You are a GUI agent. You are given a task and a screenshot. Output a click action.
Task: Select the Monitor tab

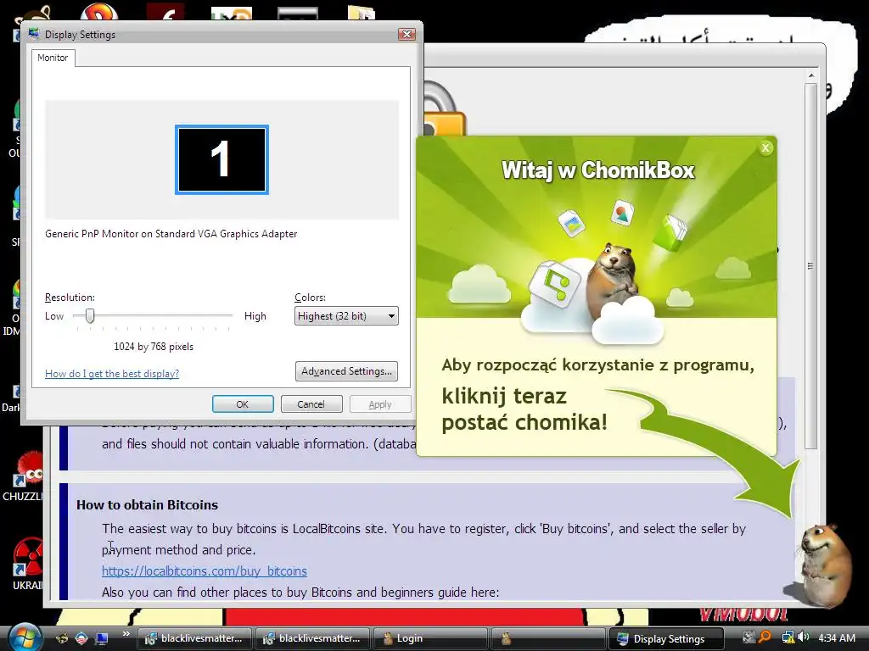point(53,58)
